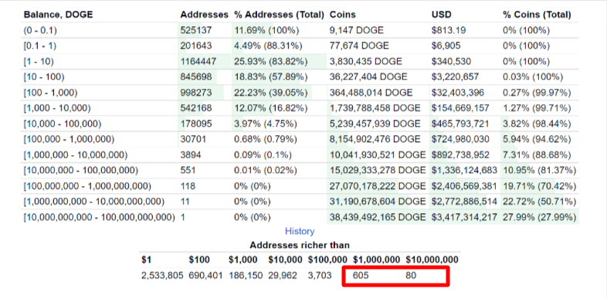This screenshot has width=607, height=299.
Task: Select the (0 - 0.1) balance row
Action: 300,30
